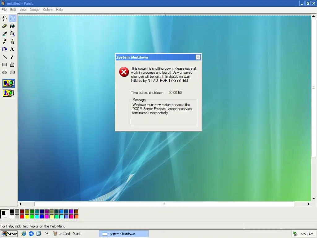
Task: Select the magenta swatch
Action: (46, 217)
